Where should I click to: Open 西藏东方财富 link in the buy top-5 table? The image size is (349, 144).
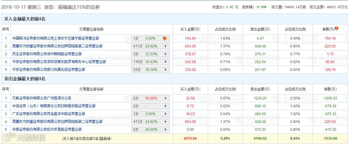58,46
